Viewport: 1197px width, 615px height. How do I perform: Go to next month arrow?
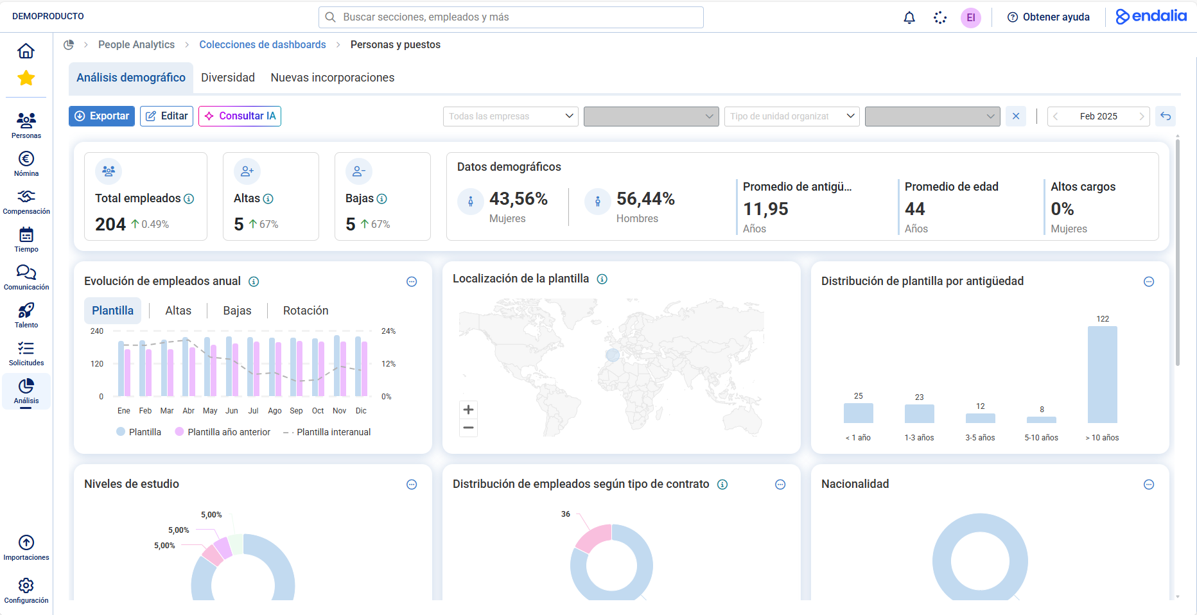[1141, 116]
